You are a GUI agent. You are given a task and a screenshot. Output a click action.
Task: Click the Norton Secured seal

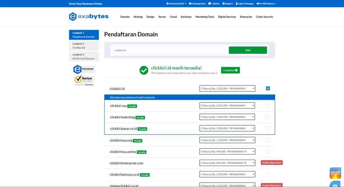pos(84,80)
